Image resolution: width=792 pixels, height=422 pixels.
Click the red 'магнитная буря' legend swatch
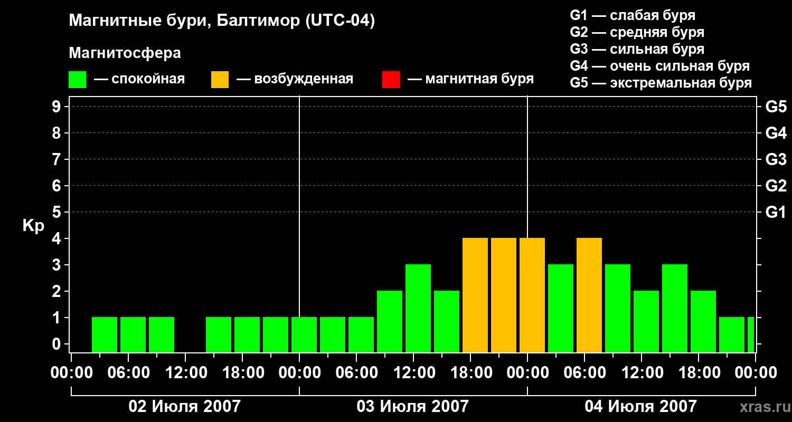[391, 80]
